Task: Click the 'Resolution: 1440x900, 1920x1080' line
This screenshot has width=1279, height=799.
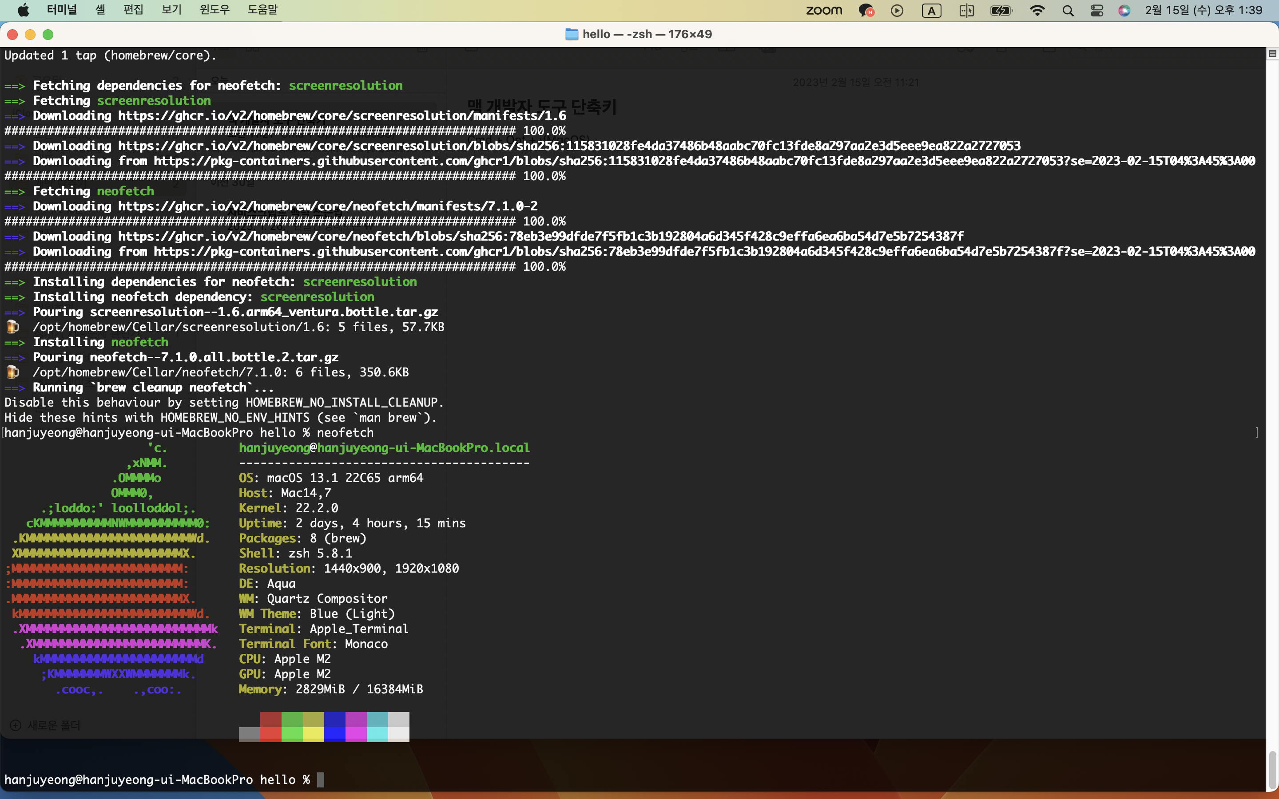Action: (349, 568)
